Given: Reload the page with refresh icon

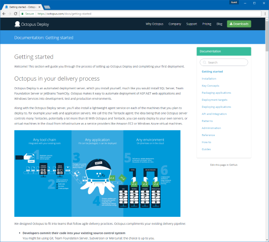Looking at the screenshot, I should pyautogui.click(x=16, y=14).
